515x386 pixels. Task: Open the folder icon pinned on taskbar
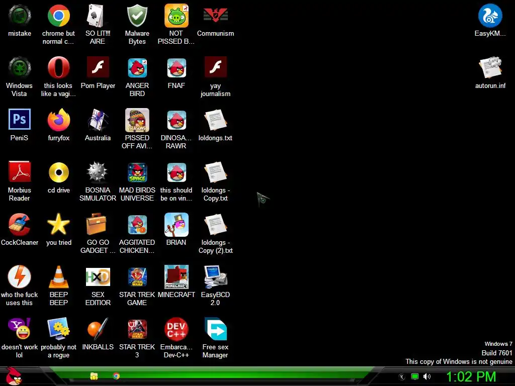[x=94, y=376]
